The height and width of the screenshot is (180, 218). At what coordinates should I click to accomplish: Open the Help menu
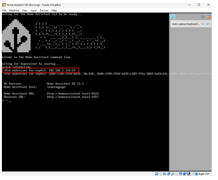(54, 11)
